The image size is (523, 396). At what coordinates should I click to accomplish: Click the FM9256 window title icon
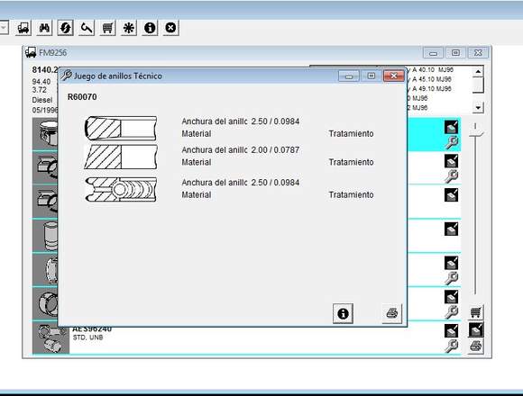(x=31, y=52)
